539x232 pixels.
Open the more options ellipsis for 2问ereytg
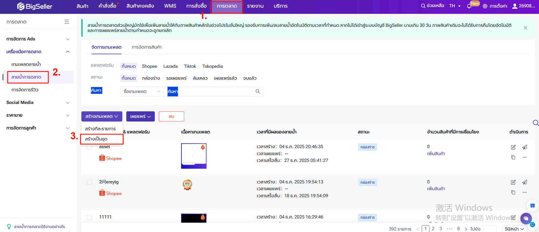524,192
